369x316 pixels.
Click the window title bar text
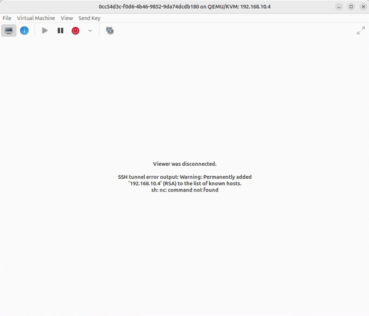click(185, 7)
